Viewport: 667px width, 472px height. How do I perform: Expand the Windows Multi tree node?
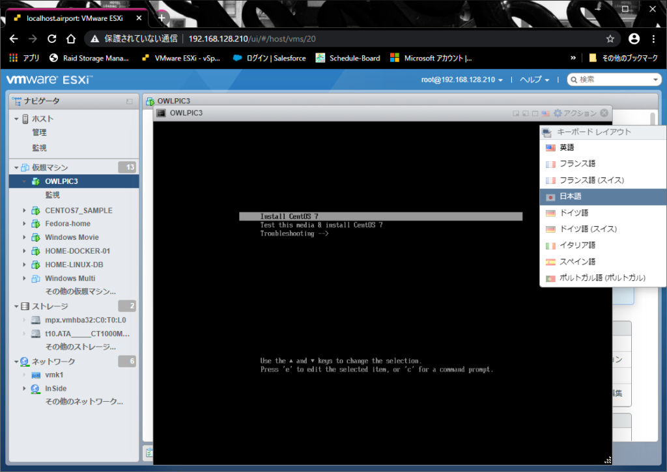pyautogui.click(x=24, y=278)
